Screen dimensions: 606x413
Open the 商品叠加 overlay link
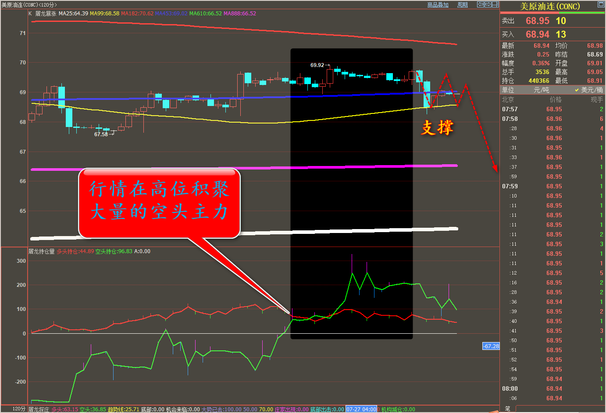(x=438, y=5)
